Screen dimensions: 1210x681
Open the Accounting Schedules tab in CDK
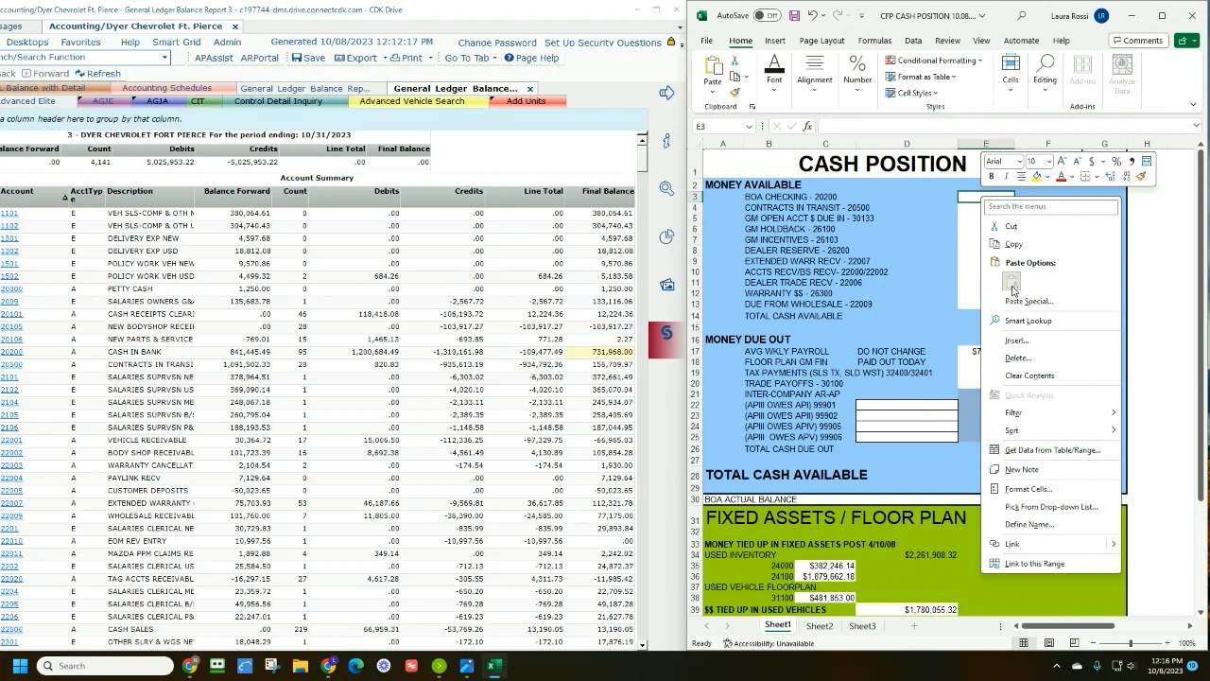click(x=166, y=88)
